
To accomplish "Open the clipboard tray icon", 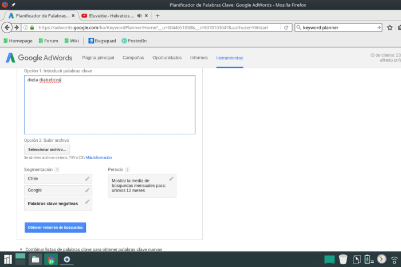I will (x=356, y=260).
